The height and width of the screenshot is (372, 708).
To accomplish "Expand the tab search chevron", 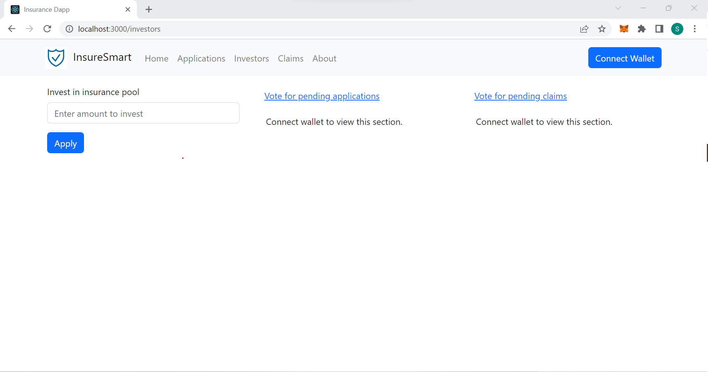I will pos(618,8).
